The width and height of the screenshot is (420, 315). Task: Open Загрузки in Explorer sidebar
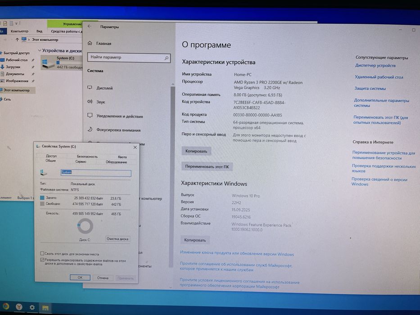[x=11, y=67]
